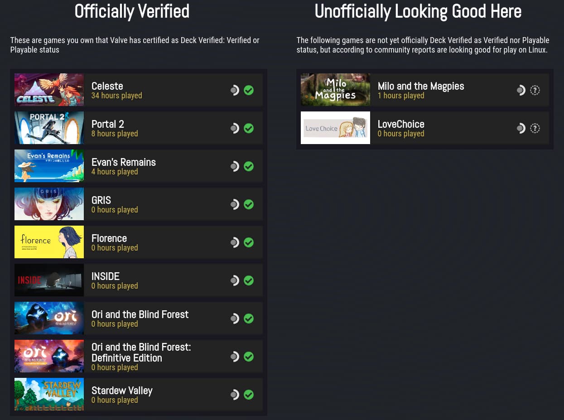Click the '0 hours played' text under Stardew Valley
This screenshot has width=564, height=420.
115,400
